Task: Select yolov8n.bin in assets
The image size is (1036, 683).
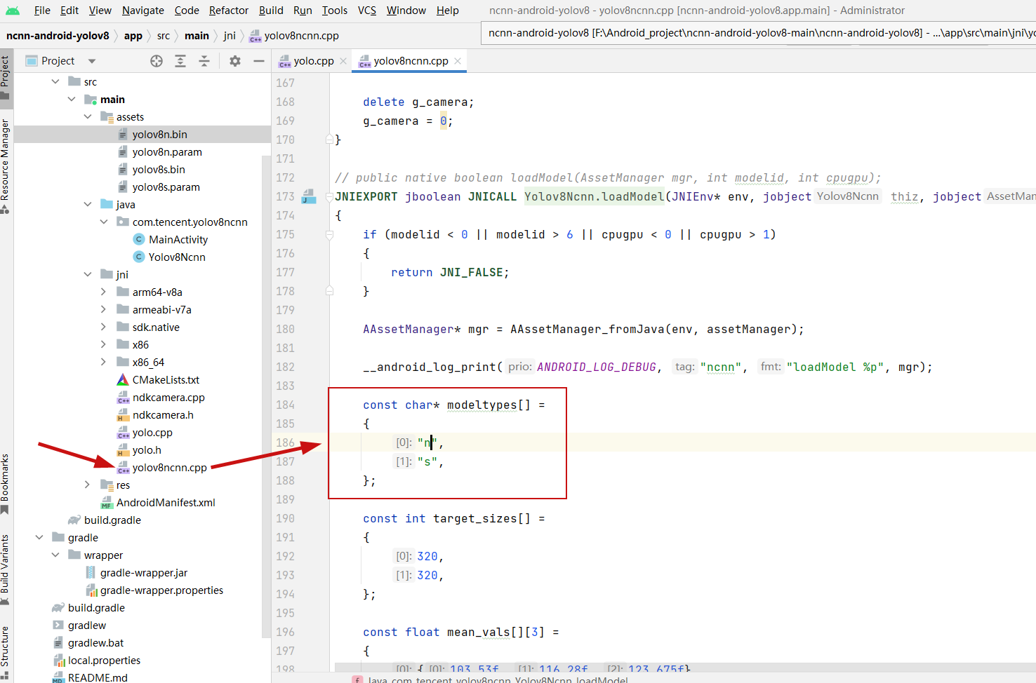Action: point(159,135)
